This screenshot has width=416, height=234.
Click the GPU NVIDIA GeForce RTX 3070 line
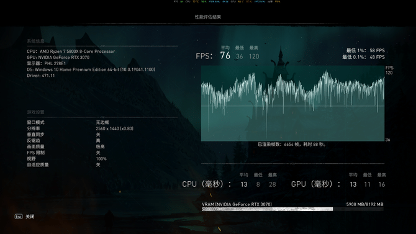click(x=58, y=57)
